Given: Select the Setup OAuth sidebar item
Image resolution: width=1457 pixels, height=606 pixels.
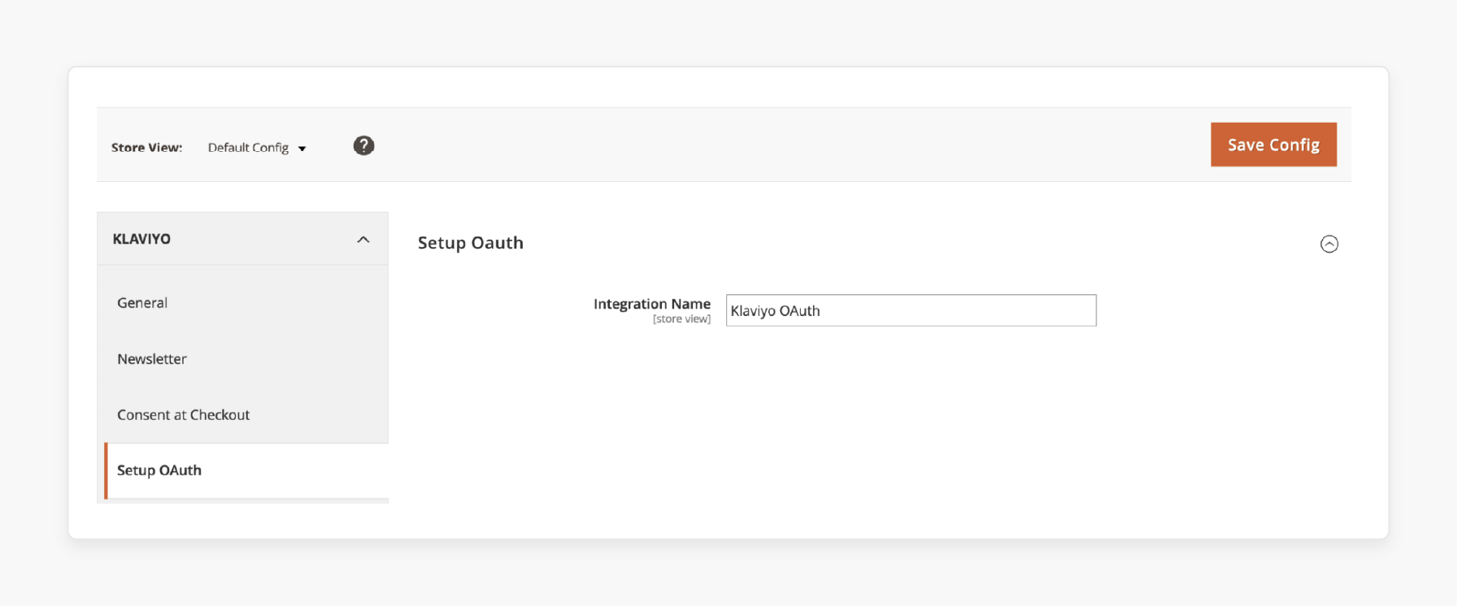Looking at the screenshot, I should [246, 470].
